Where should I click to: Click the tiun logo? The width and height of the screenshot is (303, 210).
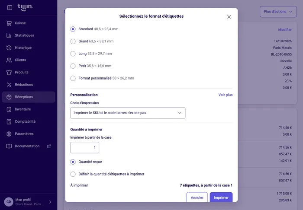(x=25, y=7)
